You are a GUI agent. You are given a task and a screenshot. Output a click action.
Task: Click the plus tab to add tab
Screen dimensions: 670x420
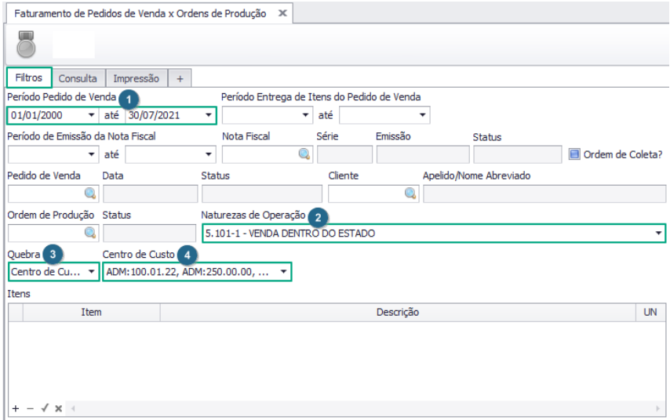(x=180, y=78)
